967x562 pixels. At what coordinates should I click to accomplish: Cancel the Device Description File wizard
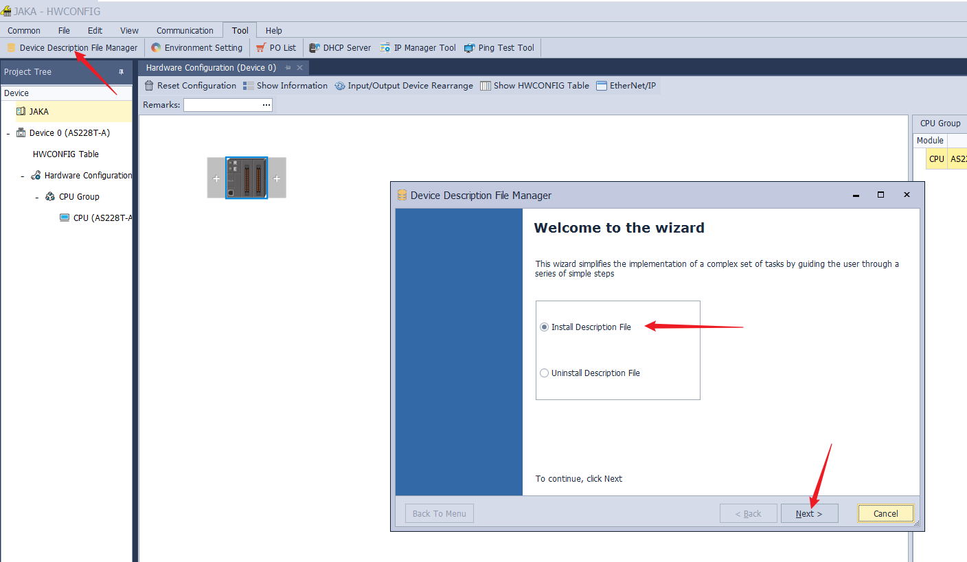885,513
